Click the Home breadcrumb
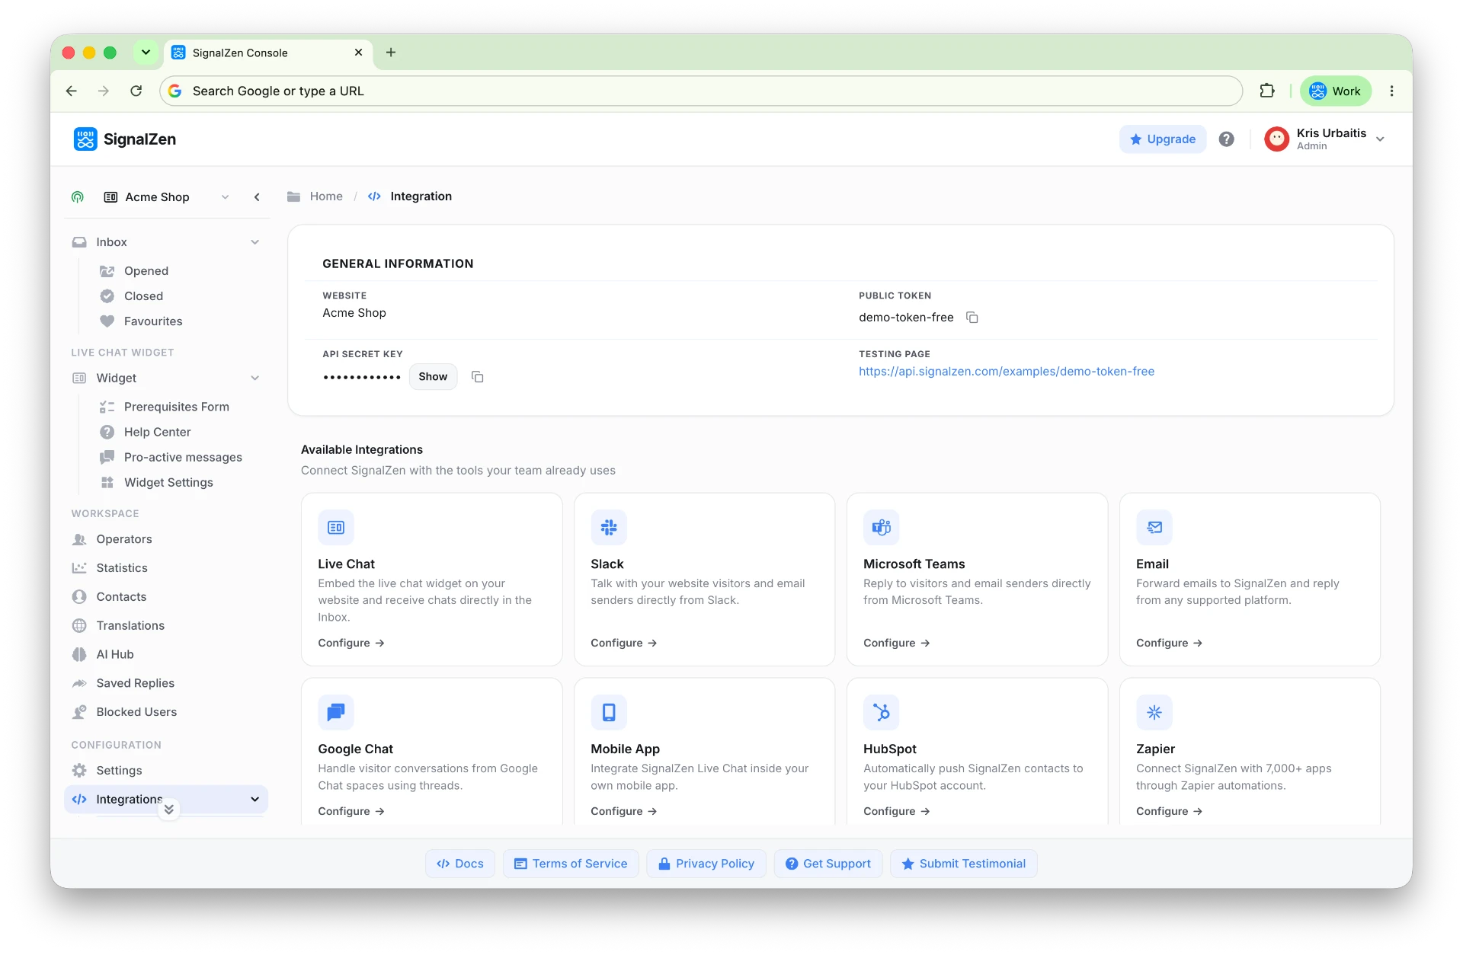 326,196
